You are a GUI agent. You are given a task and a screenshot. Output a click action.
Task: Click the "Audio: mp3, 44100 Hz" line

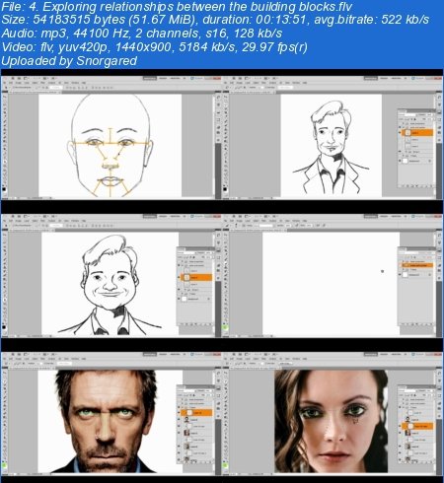click(142, 34)
